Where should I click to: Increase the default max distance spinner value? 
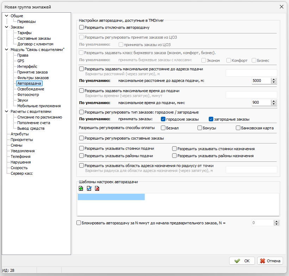tap(274, 79)
